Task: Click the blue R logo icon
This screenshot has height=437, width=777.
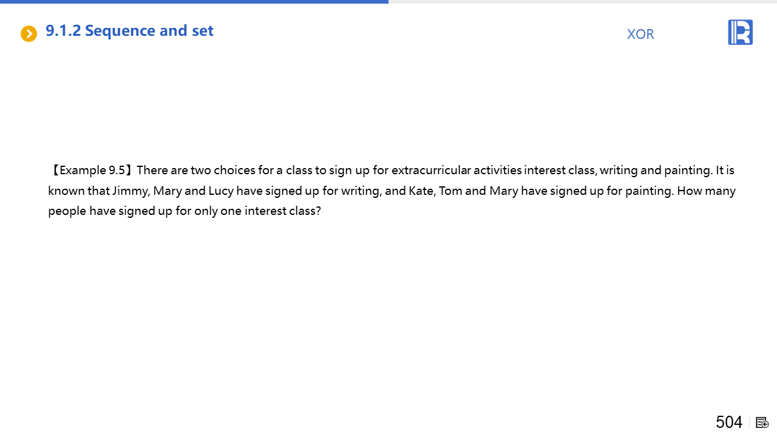Action: [x=740, y=32]
